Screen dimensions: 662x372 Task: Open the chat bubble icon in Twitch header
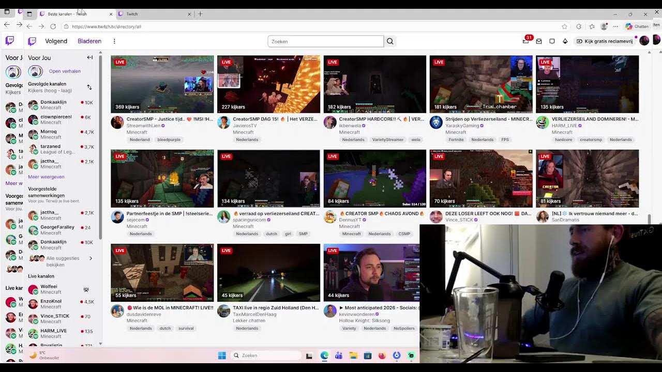pos(552,41)
